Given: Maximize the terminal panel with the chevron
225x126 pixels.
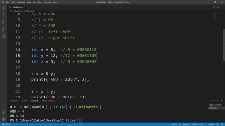Looking at the screenshot, I should click(218, 101).
